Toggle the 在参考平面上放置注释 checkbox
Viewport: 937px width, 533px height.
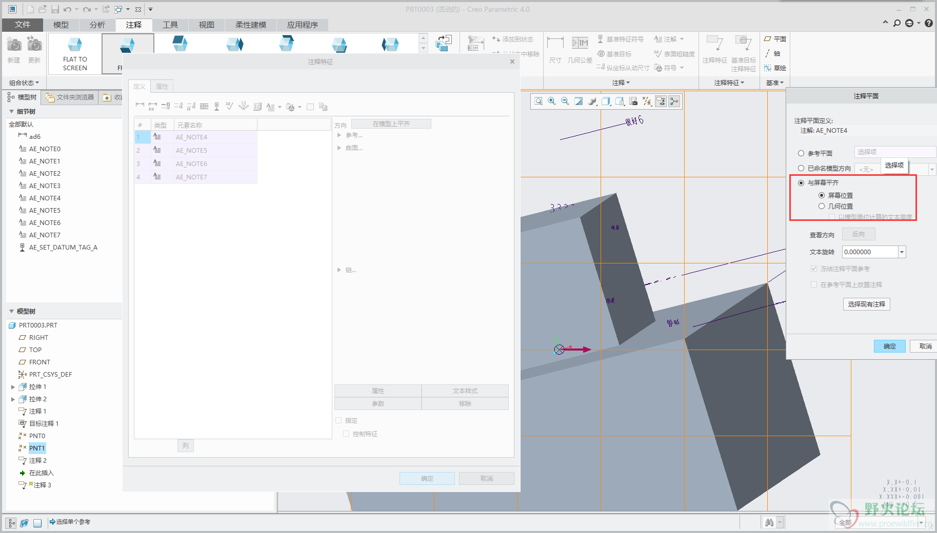pyautogui.click(x=814, y=284)
